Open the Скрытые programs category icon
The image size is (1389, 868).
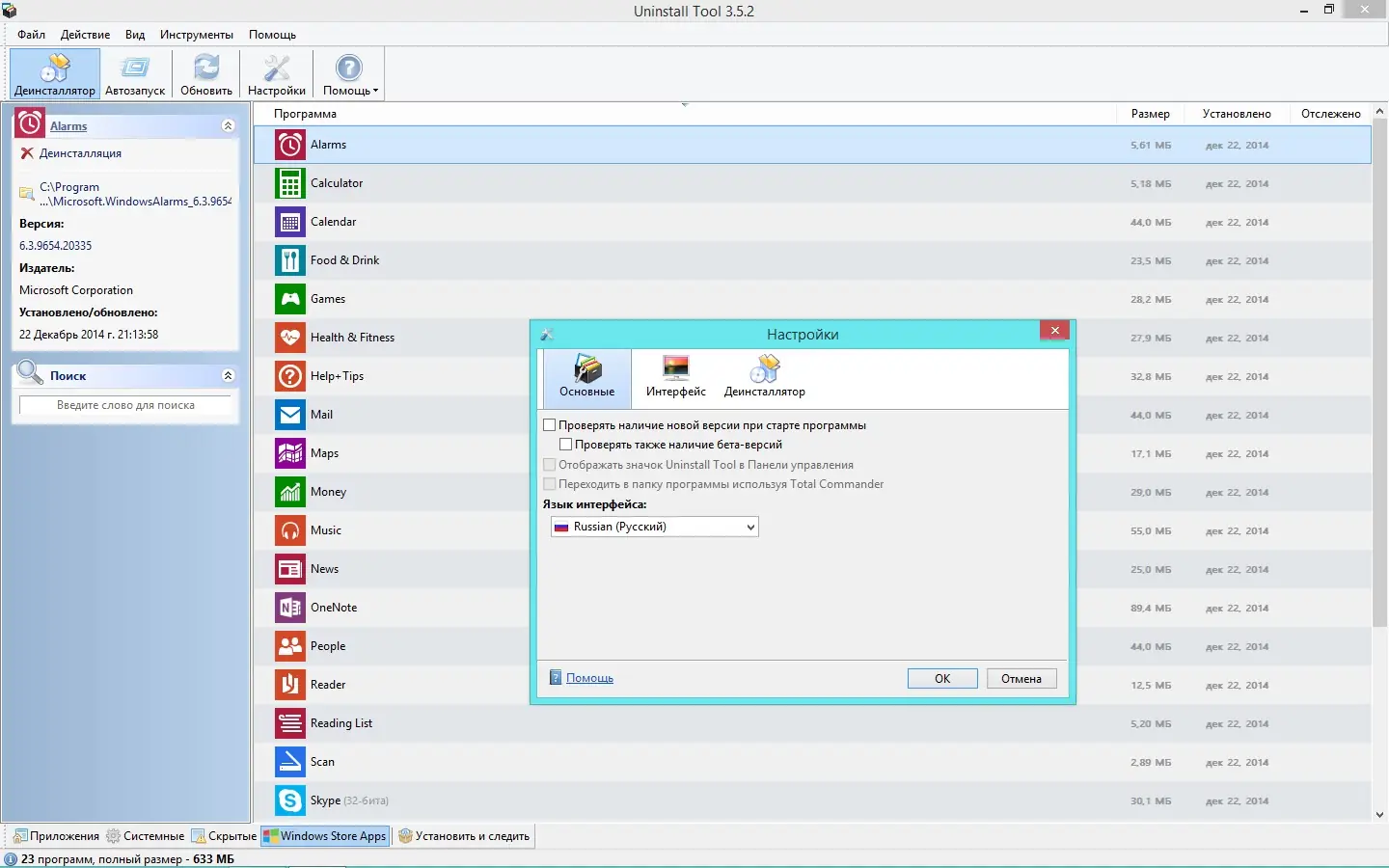(x=200, y=836)
